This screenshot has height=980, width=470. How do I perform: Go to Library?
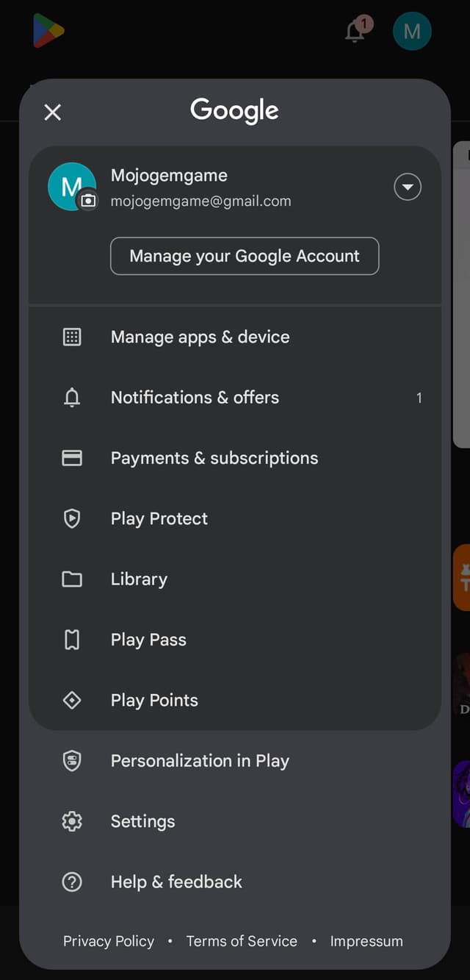click(139, 579)
